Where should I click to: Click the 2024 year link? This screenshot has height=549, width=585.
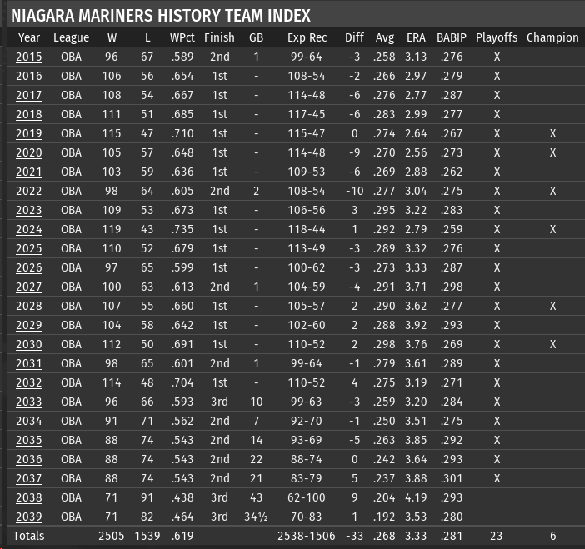29,229
